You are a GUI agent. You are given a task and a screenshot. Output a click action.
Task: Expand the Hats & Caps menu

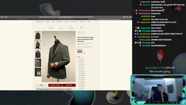coord(59,22)
